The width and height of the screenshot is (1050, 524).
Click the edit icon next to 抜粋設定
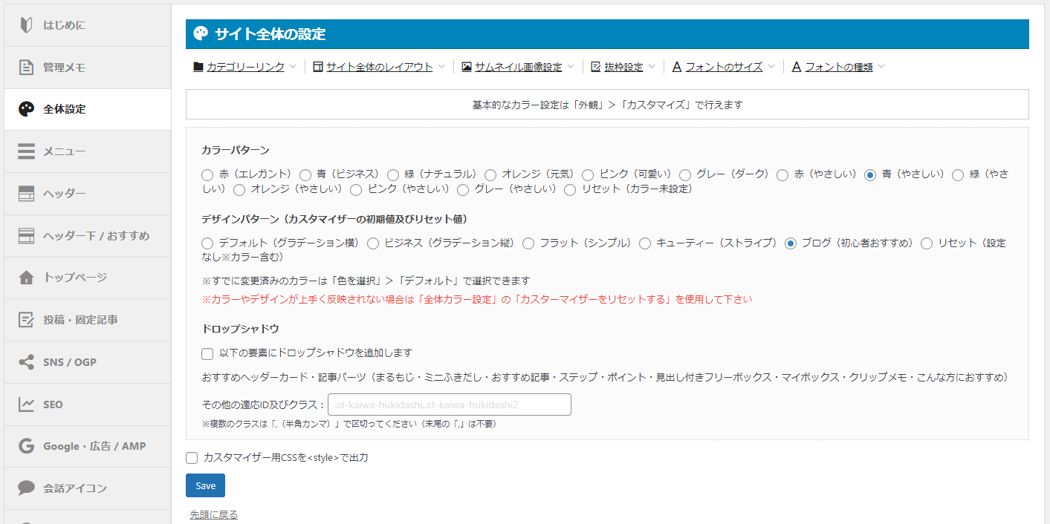point(596,67)
